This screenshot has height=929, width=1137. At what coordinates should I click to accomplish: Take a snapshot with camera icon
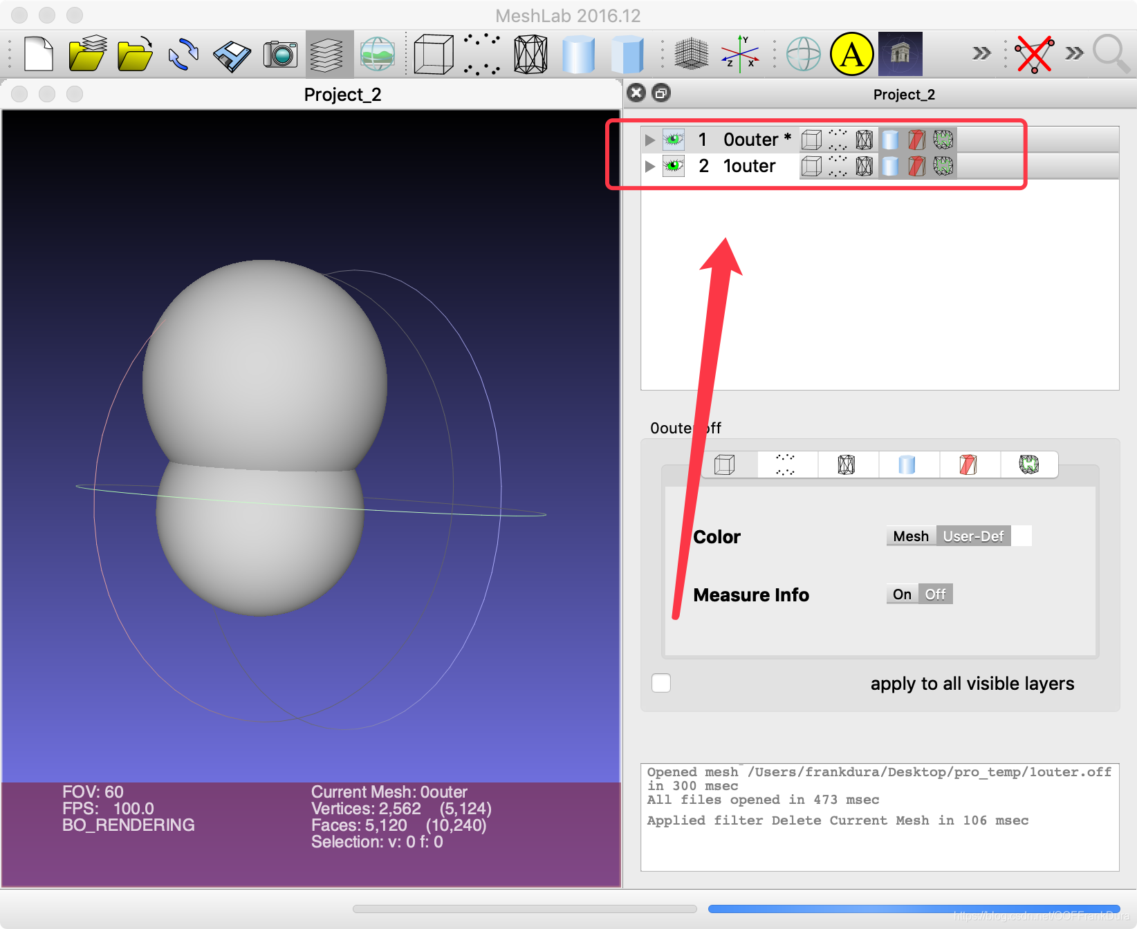tap(280, 54)
